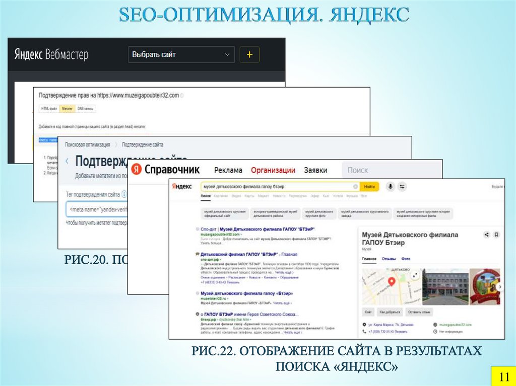Click suggestion chip музей дятьковского хрусталя фото
This screenshot has height=386, width=516.
point(319,214)
